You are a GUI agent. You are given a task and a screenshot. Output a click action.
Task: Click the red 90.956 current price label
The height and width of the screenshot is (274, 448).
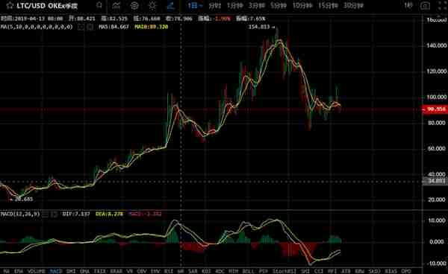click(x=435, y=109)
